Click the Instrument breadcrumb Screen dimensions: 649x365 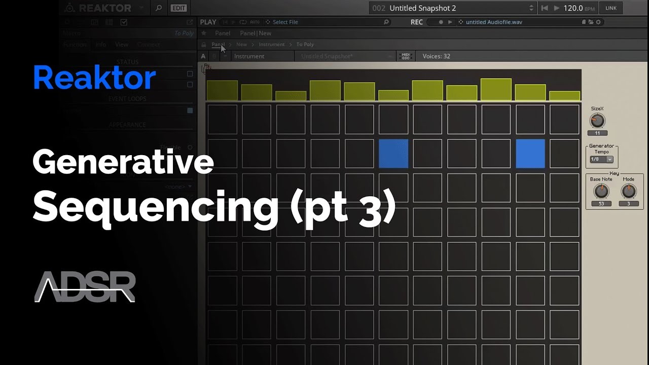(x=272, y=45)
